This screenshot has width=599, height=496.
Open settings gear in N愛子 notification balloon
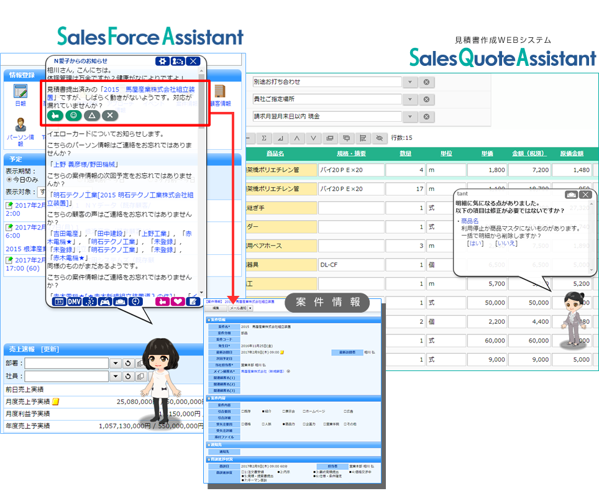tap(162, 61)
